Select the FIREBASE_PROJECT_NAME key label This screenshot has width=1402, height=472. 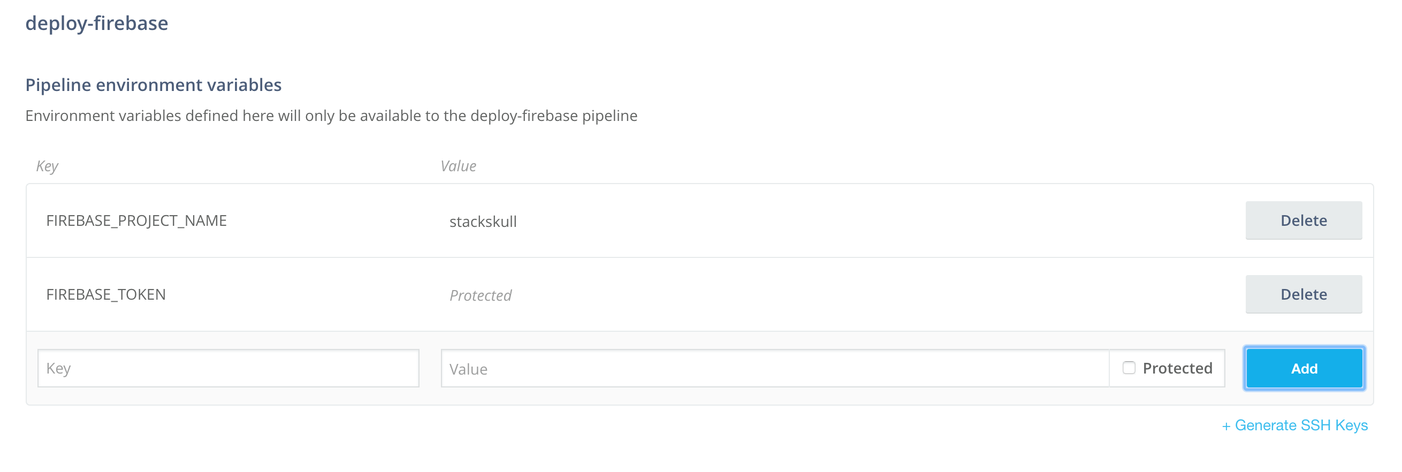(136, 220)
